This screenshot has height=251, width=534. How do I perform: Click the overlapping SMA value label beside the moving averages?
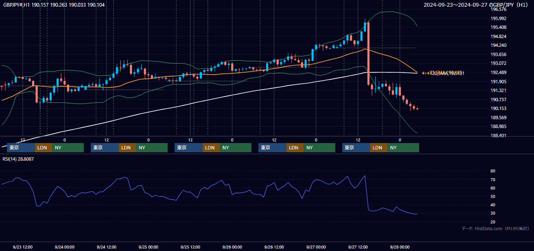(443, 73)
